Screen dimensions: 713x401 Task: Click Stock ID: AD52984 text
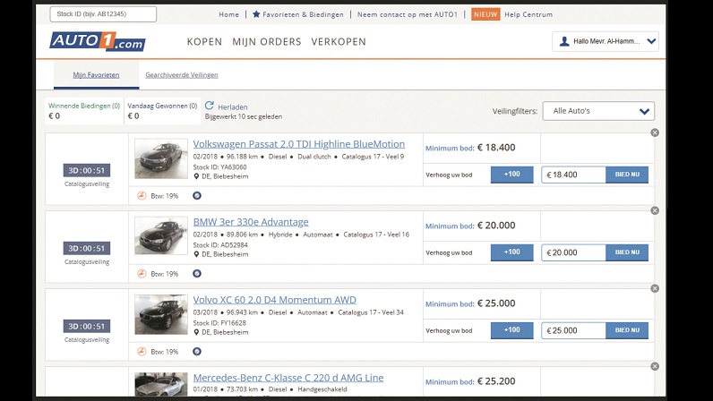pyautogui.click(x=220, y=245)
